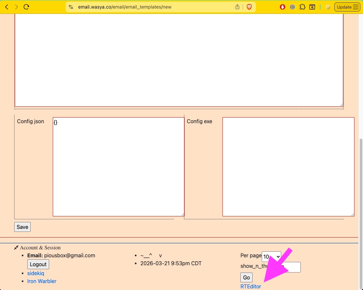Logout of piousbox@gmail.com
Image resolution: width=363 pixels, height=290 pixels.
coord(38,264)
